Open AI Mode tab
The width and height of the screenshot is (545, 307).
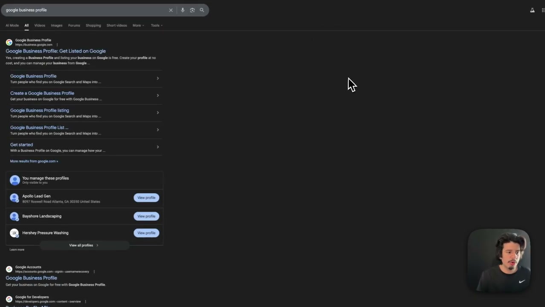[12, 26]
